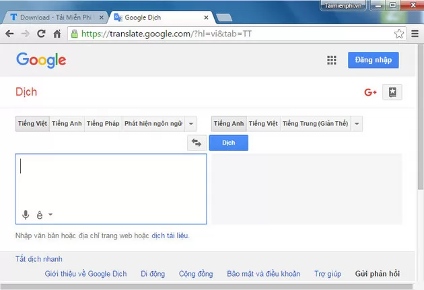
Task: Expand the source language dropdown arrow
Action: tap(191, 124)
